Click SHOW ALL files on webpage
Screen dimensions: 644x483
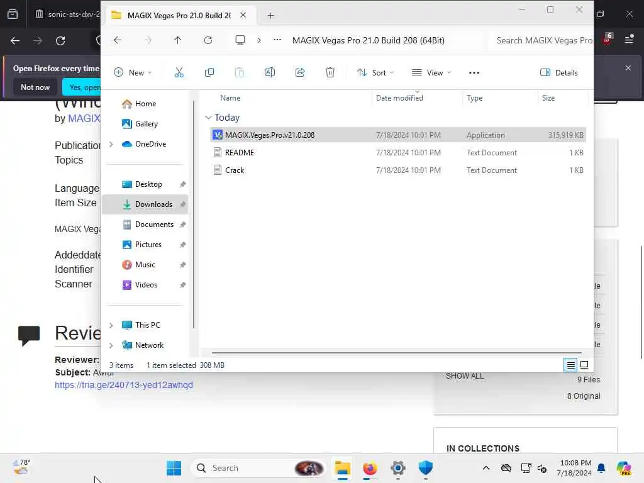(465, 376)
